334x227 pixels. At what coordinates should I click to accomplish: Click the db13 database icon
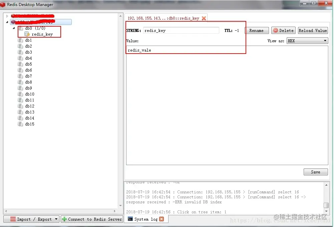click(x=20, y=112)
